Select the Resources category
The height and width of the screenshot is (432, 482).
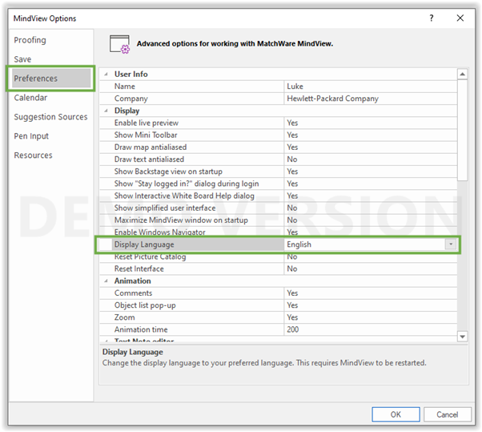[x=33, y=155]
